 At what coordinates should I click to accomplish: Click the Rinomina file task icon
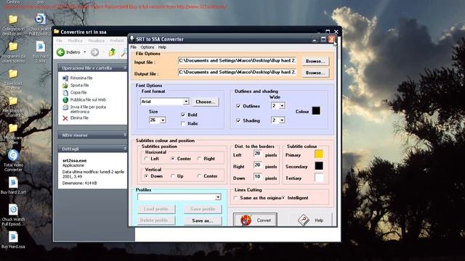(65, 78)
